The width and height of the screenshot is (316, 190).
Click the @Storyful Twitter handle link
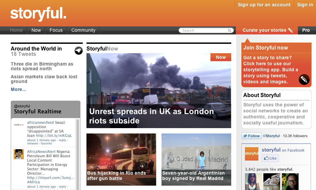pos(271,136)
